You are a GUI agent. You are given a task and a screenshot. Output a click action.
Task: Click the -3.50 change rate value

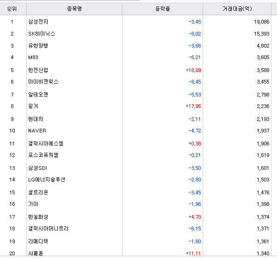pyautogui.click(x=195, y=168)
